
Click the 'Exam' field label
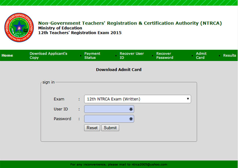tap(59, 99)
